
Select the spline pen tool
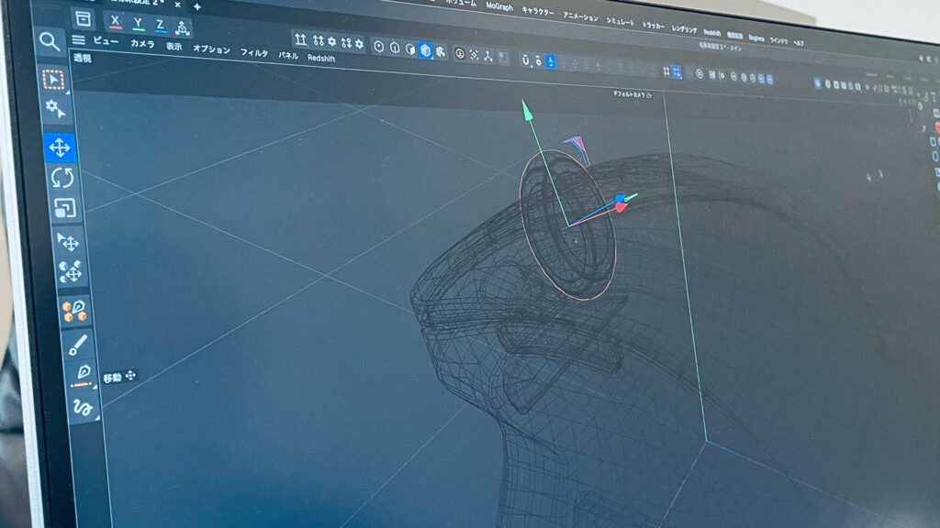(82, 375)
